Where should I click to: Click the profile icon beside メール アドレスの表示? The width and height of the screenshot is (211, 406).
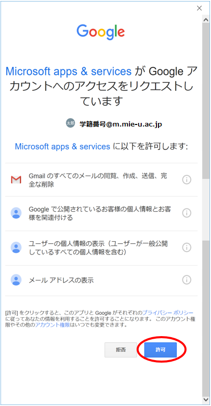click(16, 280)
